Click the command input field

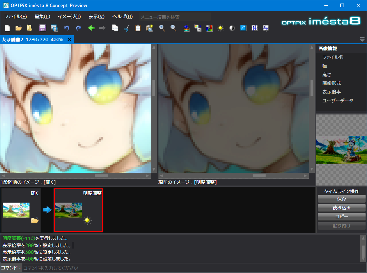194,268
